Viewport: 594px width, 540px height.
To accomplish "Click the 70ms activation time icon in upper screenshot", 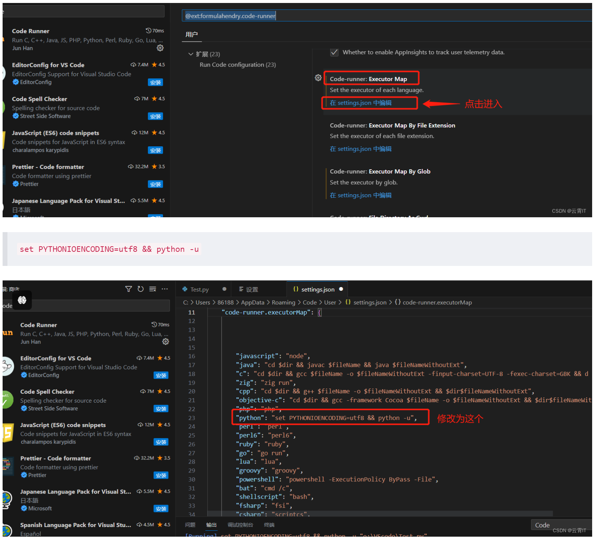I will point(148,30).
